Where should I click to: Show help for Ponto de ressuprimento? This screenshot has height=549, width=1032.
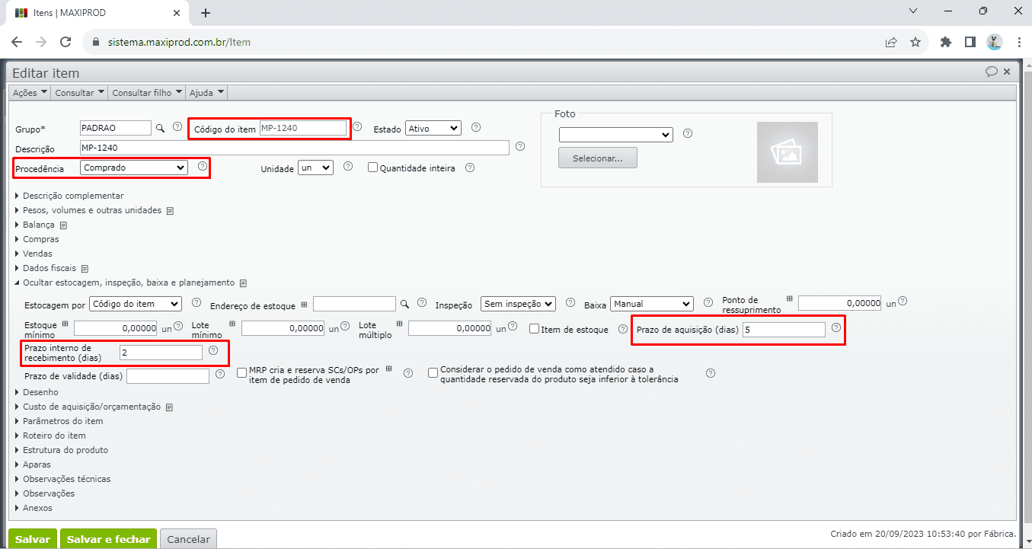[x=903, y=302]
